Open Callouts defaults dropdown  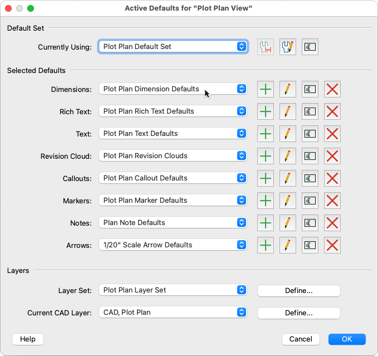173,178
